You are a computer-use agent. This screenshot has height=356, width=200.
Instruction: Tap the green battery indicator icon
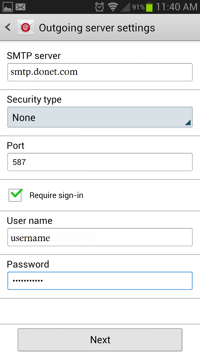[x=149, y=7]
